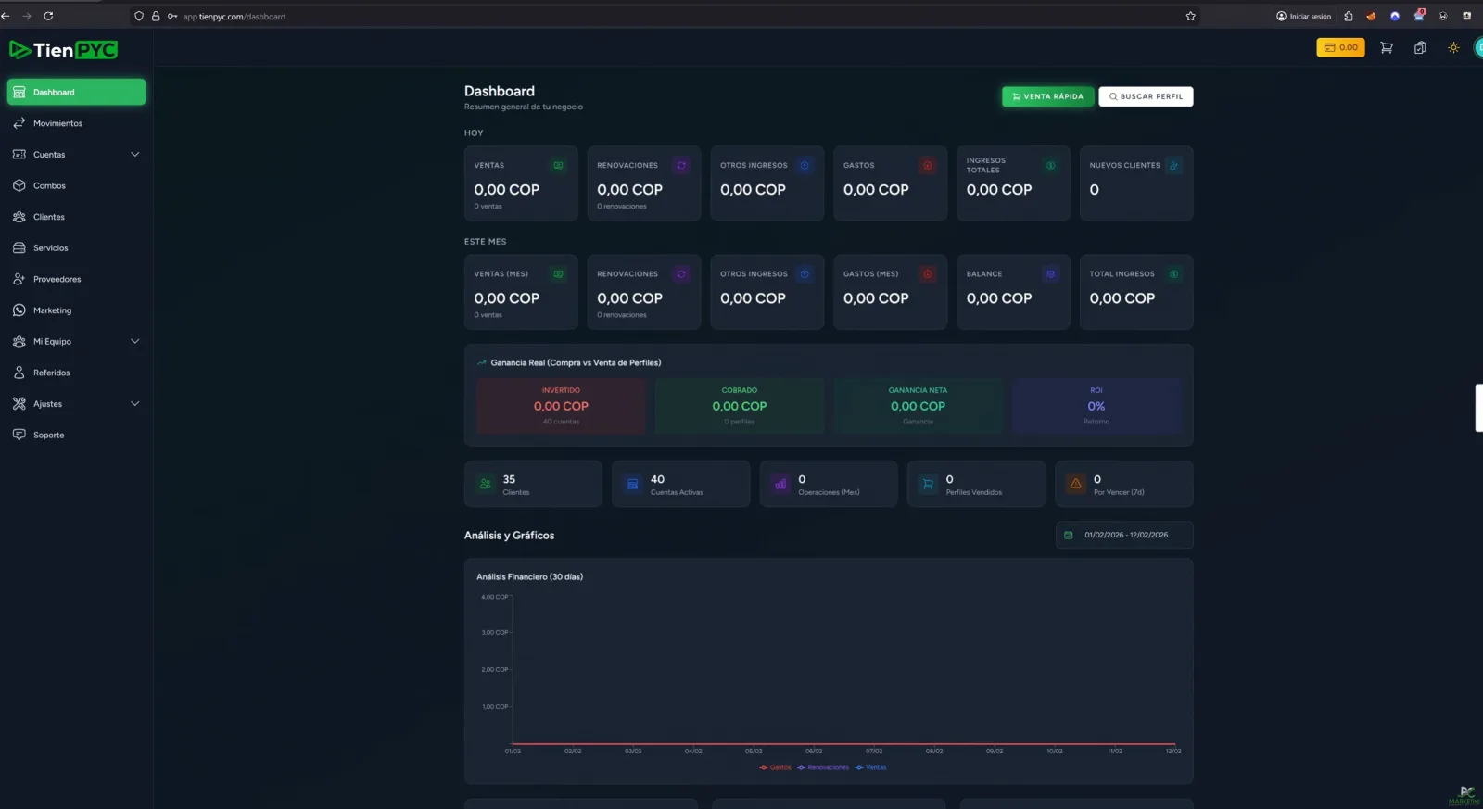Toggle the Gastos series in the chart legend
Screen dimensions: 1483x809
[776, 767]
